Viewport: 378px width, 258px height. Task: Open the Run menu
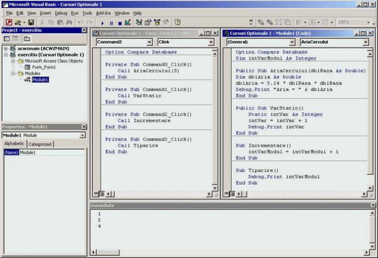pos(75,13)
